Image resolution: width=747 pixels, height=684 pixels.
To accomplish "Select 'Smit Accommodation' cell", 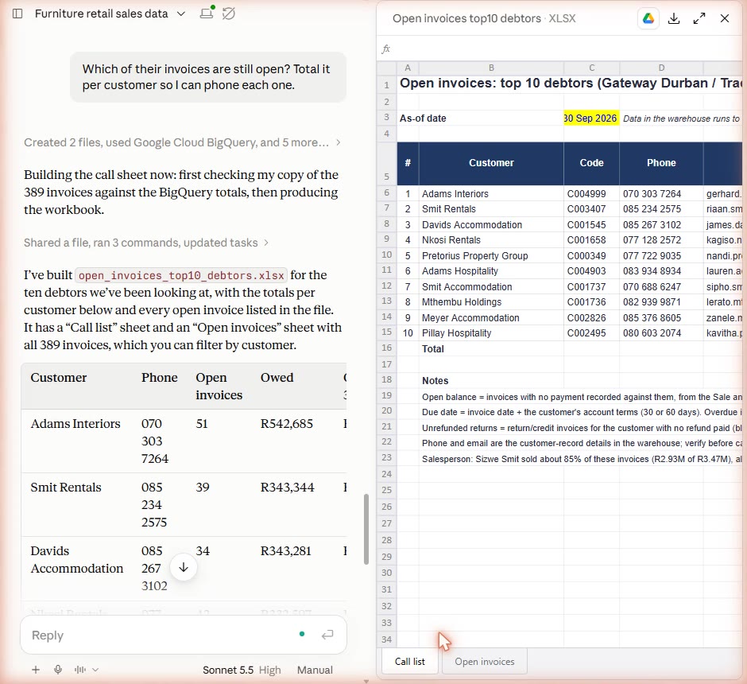I will [491, 286].
